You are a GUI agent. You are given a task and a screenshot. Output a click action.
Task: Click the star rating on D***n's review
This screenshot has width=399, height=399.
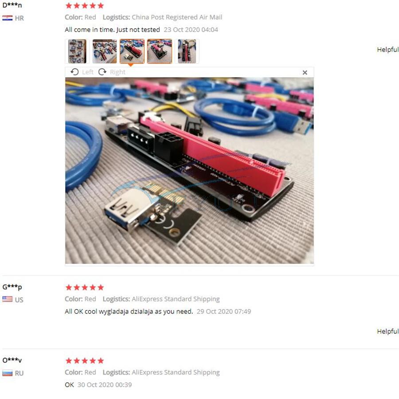point(85,6)
